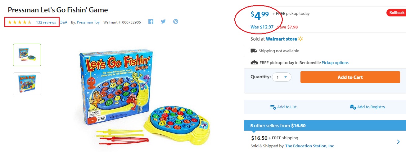Click the red Rollback badge
The image size is (406, 152).
point(395,13)
